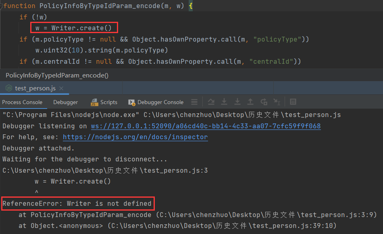Switch to the Process Console tab
383x234 pixels.
click(22, 102)
